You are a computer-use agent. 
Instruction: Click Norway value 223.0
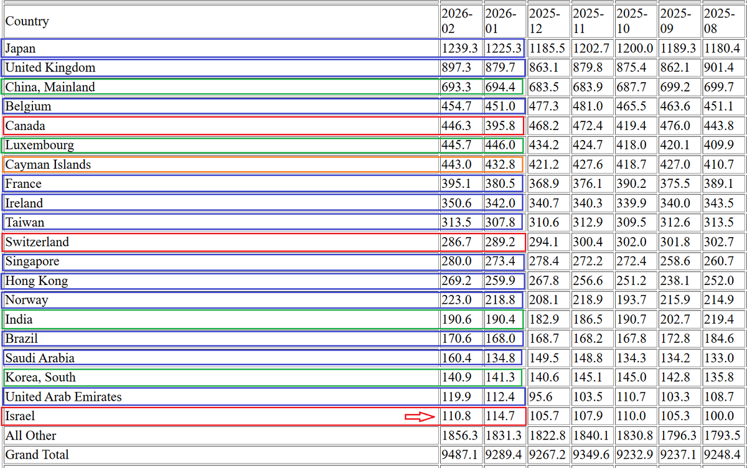pyautogui.click(x=456, y=300)
